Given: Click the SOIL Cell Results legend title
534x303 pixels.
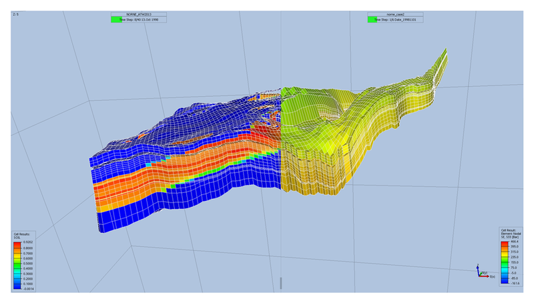Looking at the screenshot, I should point(21,236).
